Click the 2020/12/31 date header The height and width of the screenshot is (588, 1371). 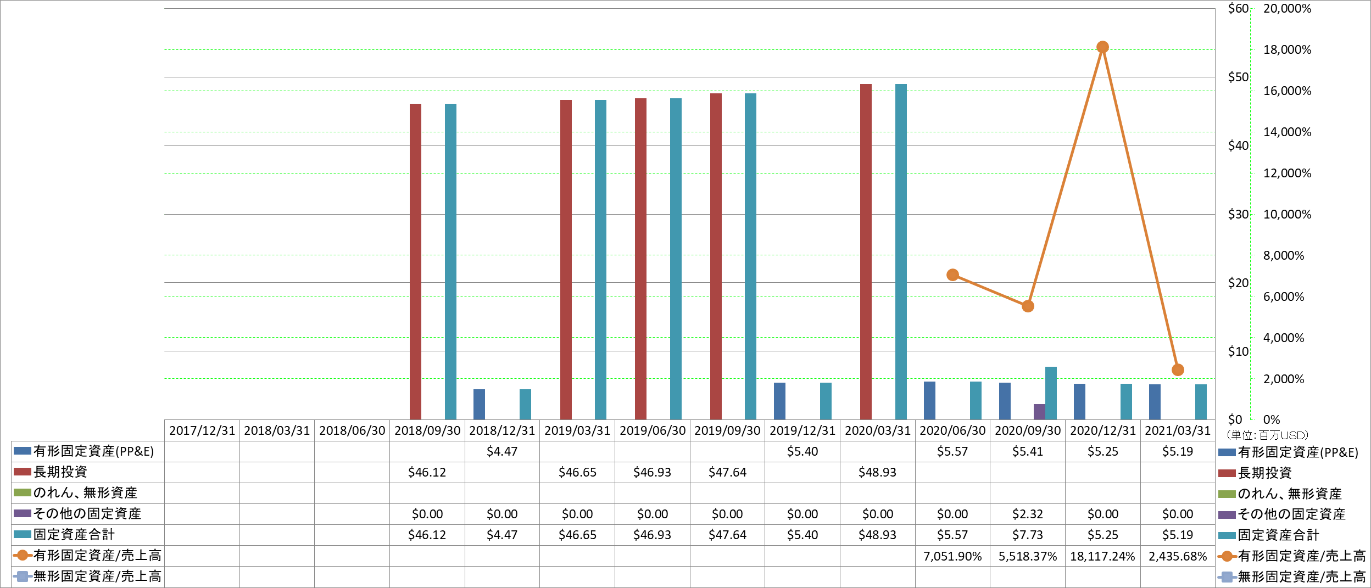[x=1103, y=430]
